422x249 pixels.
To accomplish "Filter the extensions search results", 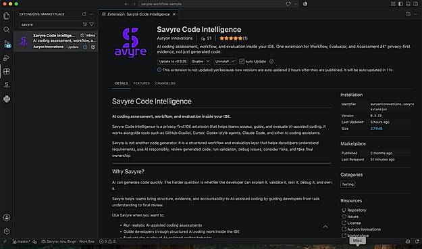I will pos(92,24).
